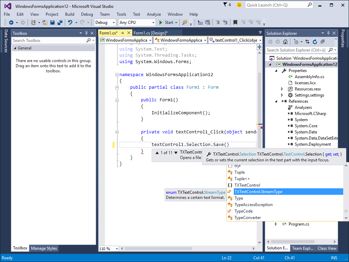Switch to the Form1.cs [Design] tab
Image resolution: width=349 pixels, height=262 pixels.
pos(151,33)
